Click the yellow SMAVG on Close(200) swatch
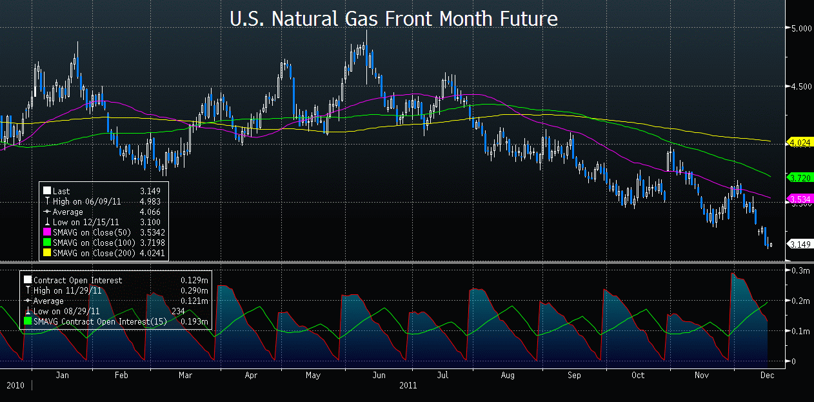The height and width of the screenshot is (402, 814). (x=46, y=254)
